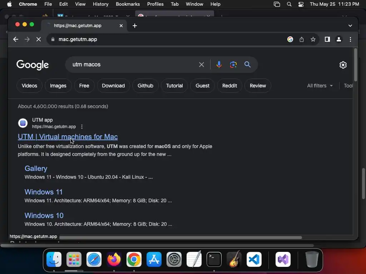Open the Chrome menu in menu bar
Image resolution: width=366 pixels, height=274 pixels.
pyautogui.click(x=28, y=4)
